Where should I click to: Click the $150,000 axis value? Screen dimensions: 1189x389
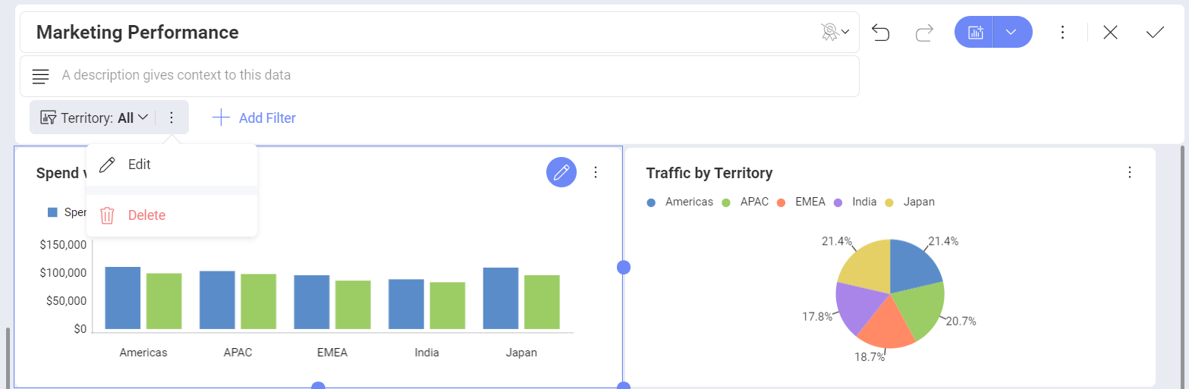tap(63, 245)
